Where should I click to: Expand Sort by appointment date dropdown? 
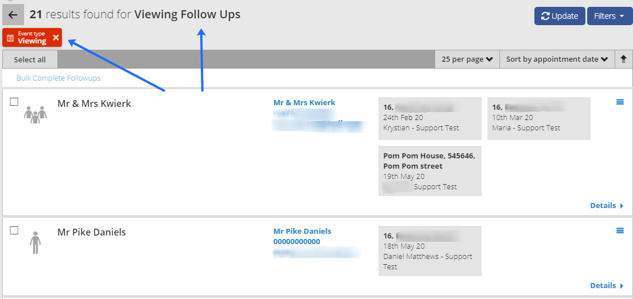(x=557, y=59)
